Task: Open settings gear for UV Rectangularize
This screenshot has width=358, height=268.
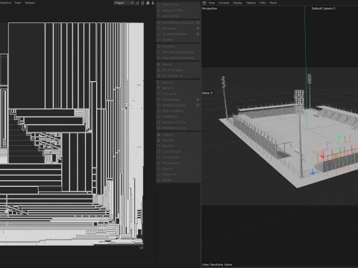Action: 198,105
